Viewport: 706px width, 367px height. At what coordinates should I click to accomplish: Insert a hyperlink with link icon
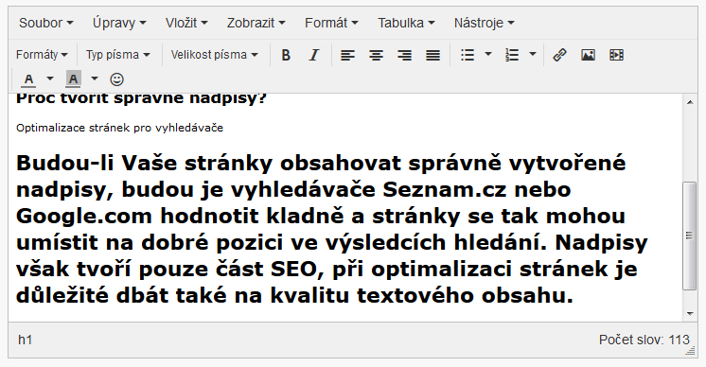[x=559, y=55]
